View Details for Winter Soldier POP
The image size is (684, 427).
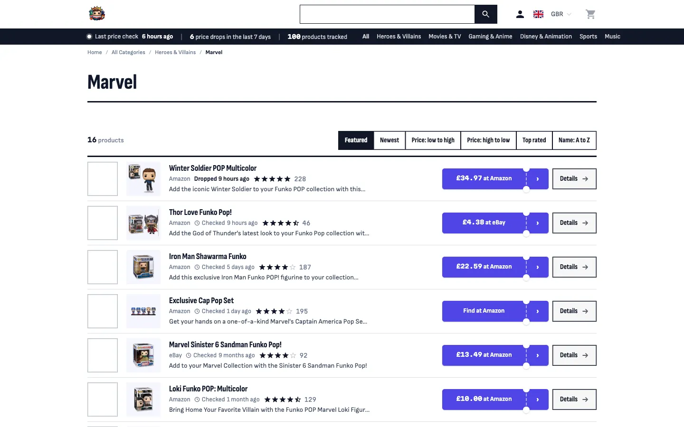point(574,179)
